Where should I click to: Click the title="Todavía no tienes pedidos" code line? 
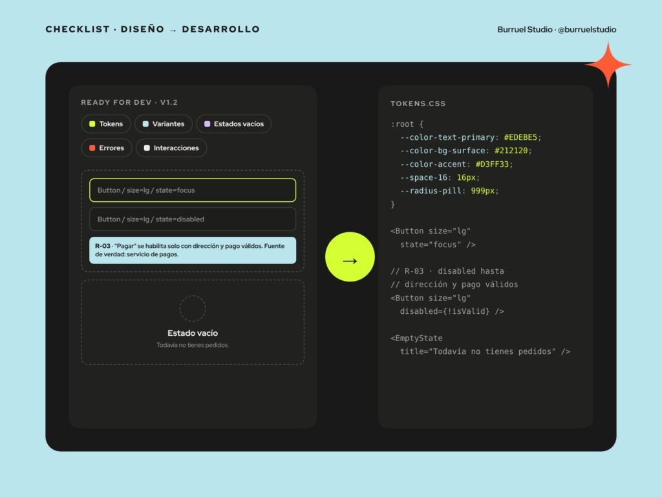coord(485,351)
